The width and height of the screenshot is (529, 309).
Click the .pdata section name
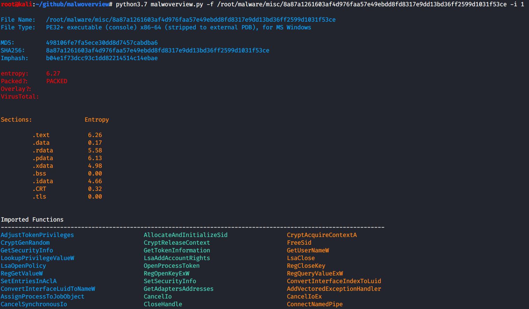pos(43,158)
